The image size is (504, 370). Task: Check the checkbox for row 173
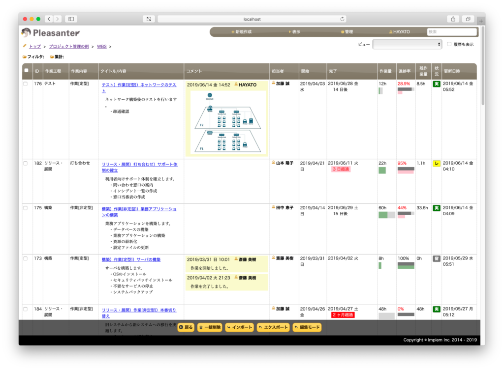click(26, 258)
